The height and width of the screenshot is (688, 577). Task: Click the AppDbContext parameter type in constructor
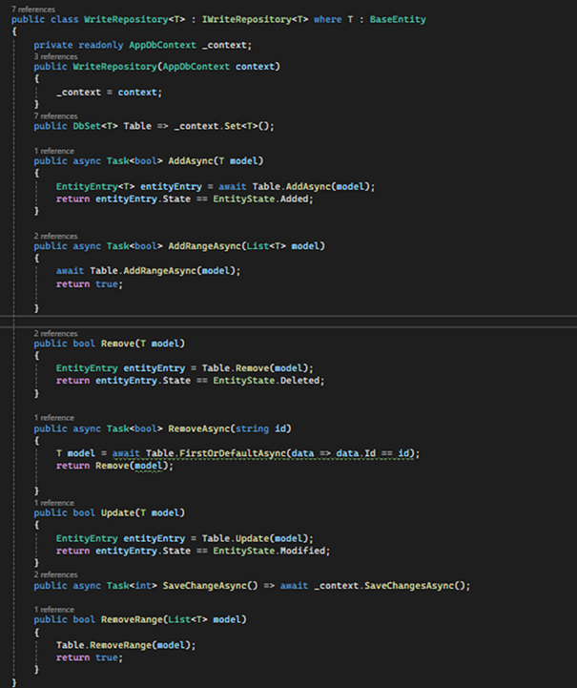(196, 67)
